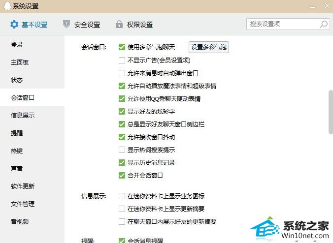This screenshot has width=333, height=243.
Task: Uncheck 允许自动播放魔法表情和超级表情
Action: (122, 86)
